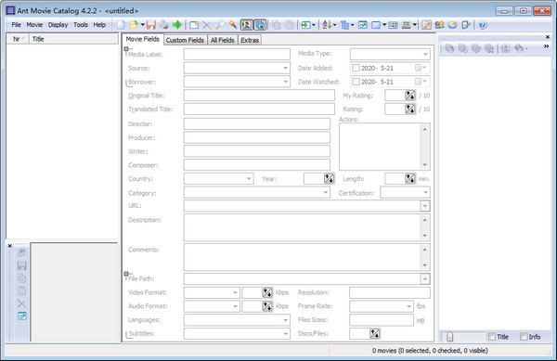Viewport: 557px width, 361px height.
Task: Tick the Info checkbox at bottom right
Action: (x=524, y=337)
